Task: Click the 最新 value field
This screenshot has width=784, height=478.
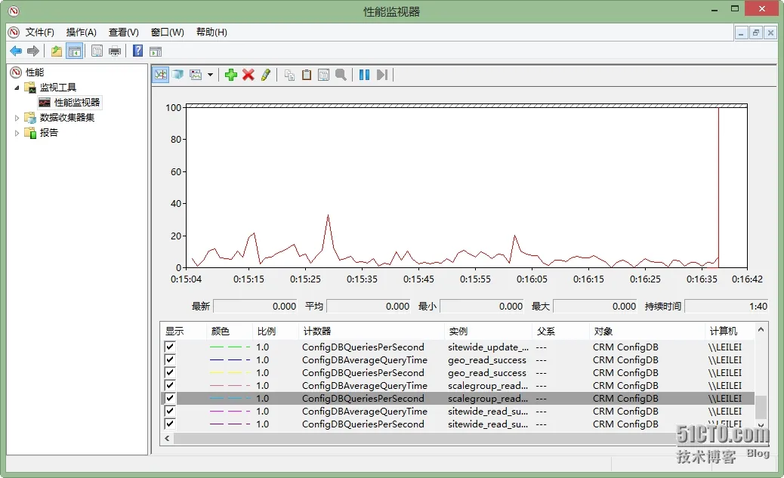Action: (255, 306)
